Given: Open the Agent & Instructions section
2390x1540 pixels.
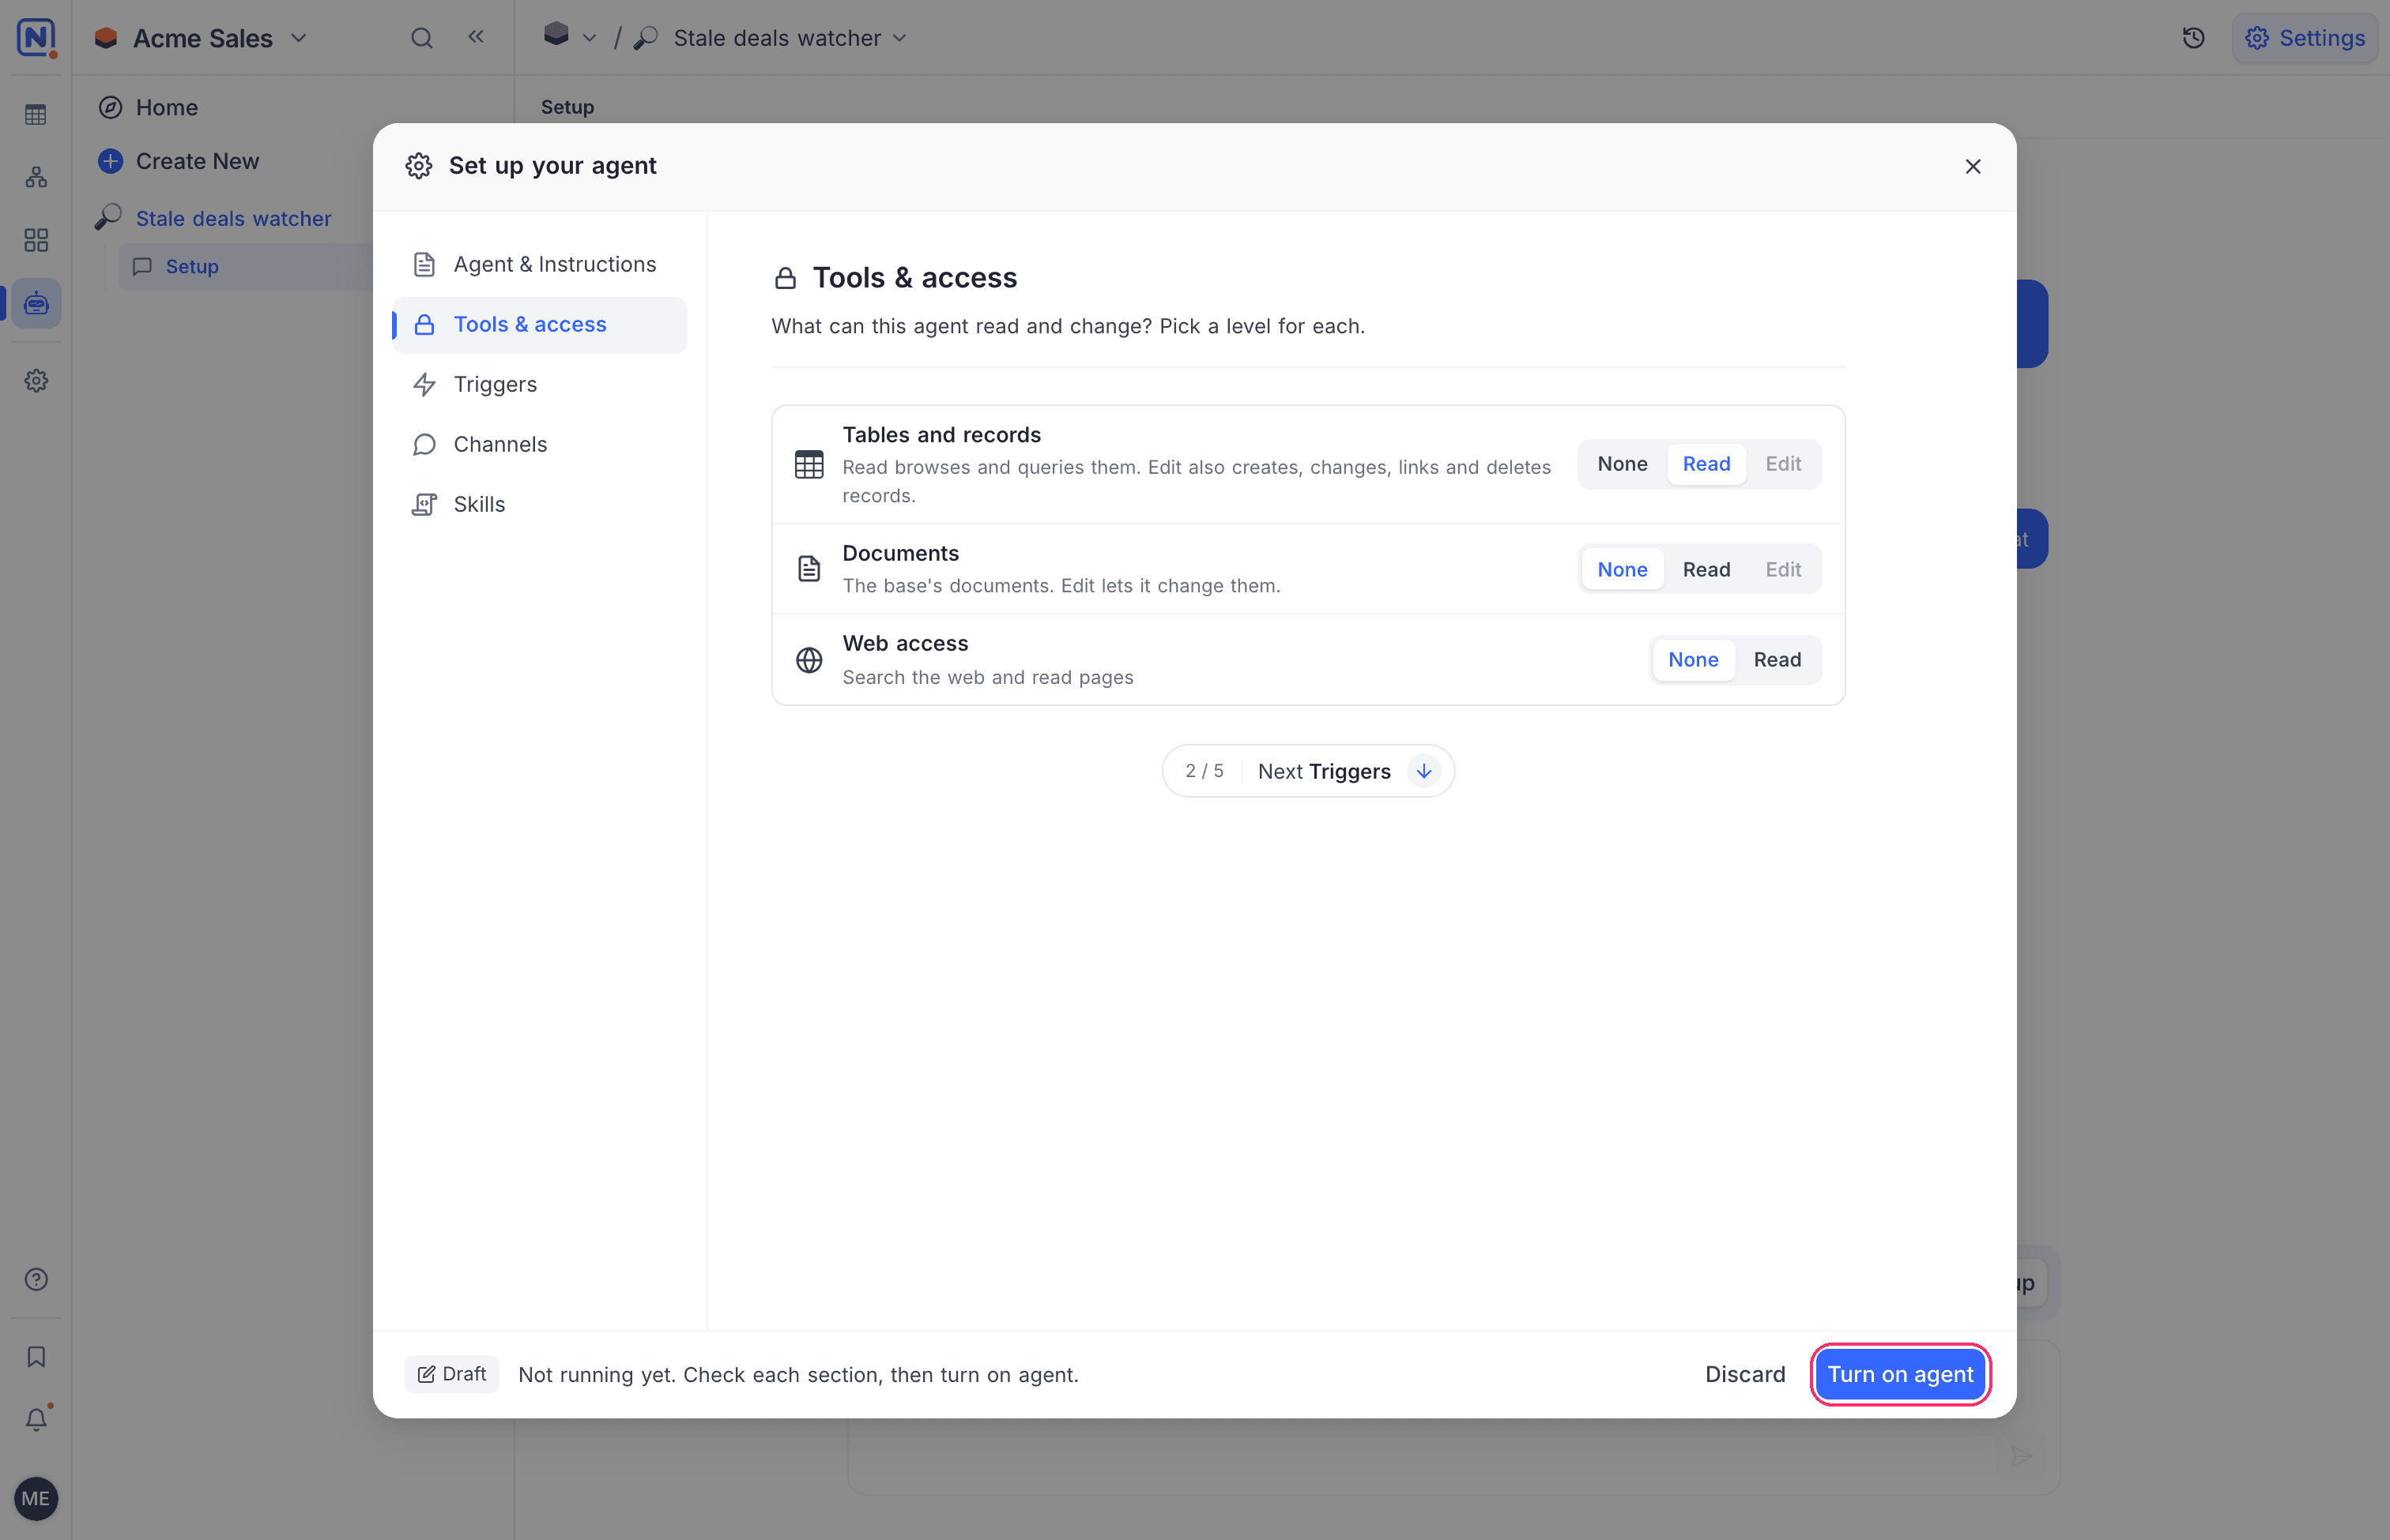Looking at the screenshot, I should pyautogui.click(x=538, y=264).
